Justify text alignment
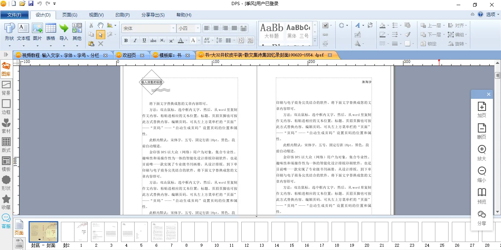Screen dimensions: 501x250 point(234,28)
